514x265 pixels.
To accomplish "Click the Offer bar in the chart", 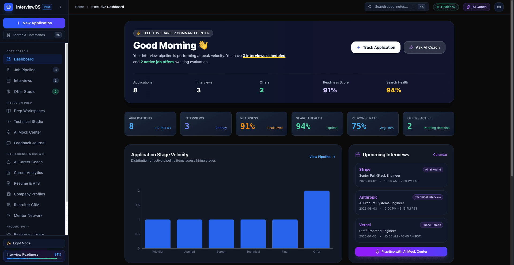I will (x=317, y=219).
